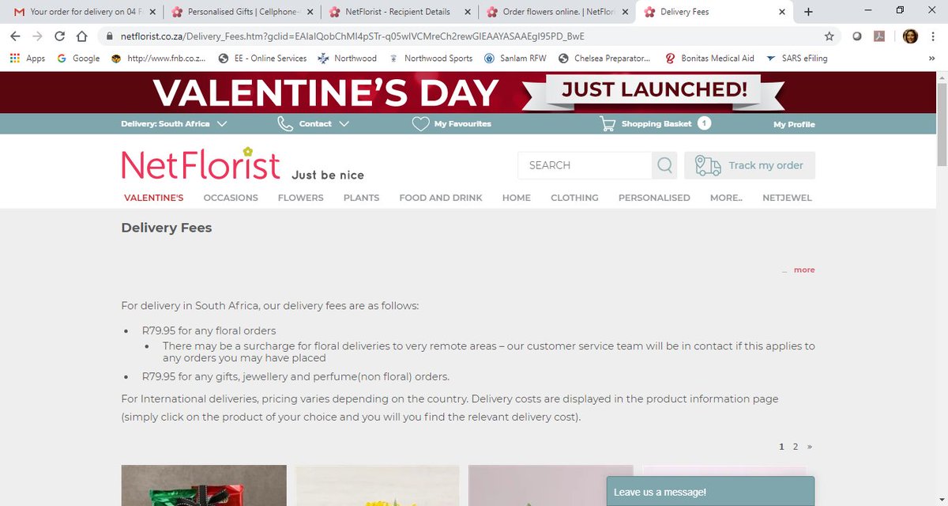Switch to Personalised Gifts tab
Image resolution: width=948 pixels, height=506 pixels.
click(x=243, y=12)
